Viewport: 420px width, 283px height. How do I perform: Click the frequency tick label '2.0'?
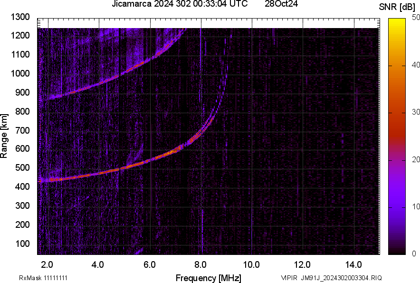(47, 265)
